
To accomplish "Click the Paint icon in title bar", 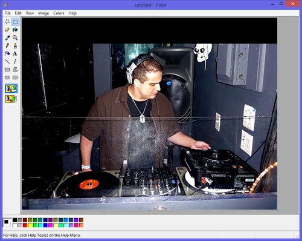I will pyautogui.click(x=5, y=5).
